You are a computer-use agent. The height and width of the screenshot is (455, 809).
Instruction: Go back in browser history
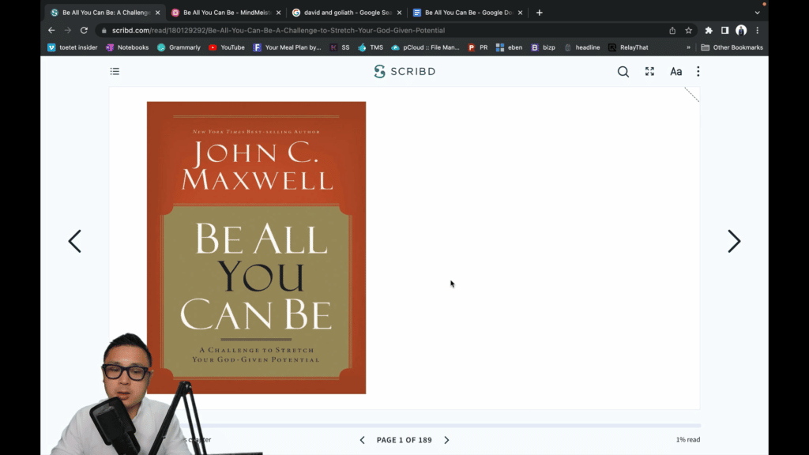point(51,31)
